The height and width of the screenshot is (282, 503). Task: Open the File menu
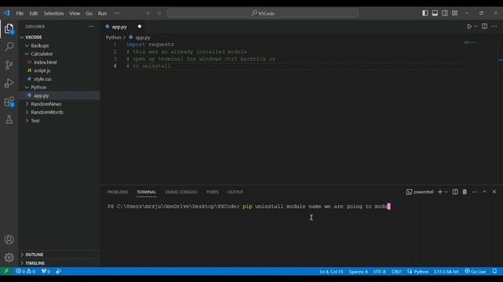click(20, 13)
